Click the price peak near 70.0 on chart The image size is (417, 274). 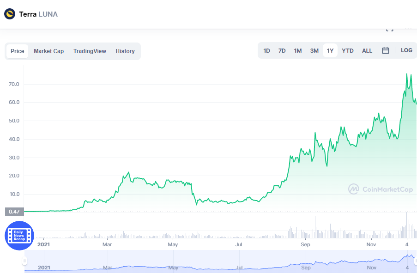pyautogui.click(x=406, y=74)
